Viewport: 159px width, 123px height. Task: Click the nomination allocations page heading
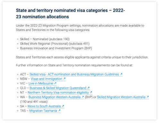70,13
